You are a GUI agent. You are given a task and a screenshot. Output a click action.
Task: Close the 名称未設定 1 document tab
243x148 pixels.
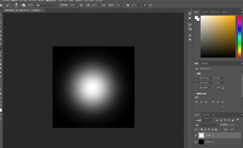pos(42,10)
